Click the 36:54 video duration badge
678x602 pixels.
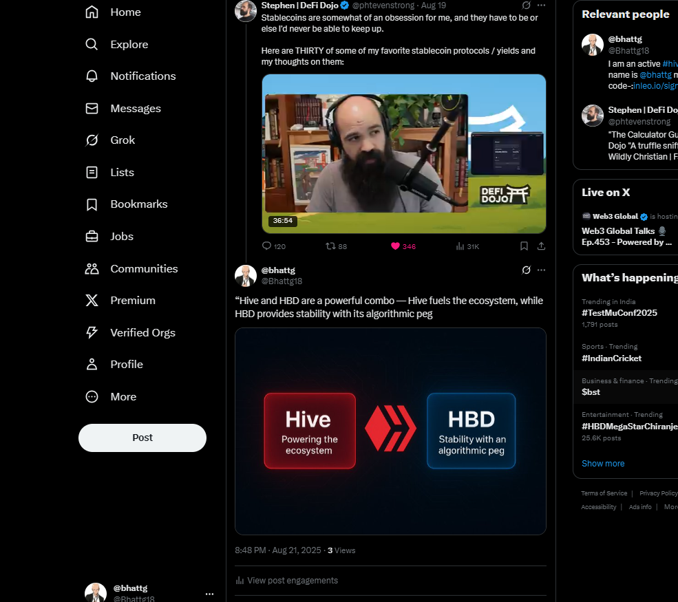click(x=282, y=220)
